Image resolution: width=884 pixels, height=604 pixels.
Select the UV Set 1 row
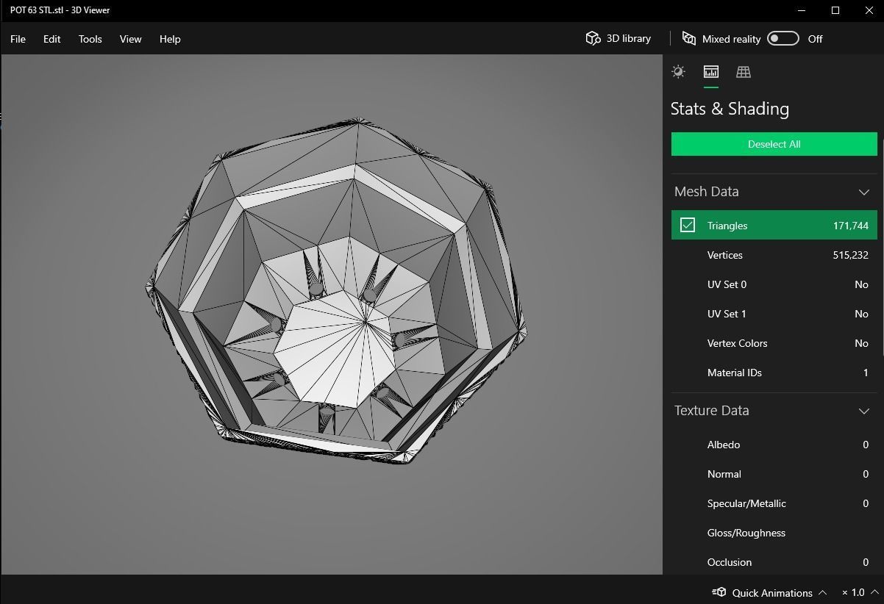774,314
